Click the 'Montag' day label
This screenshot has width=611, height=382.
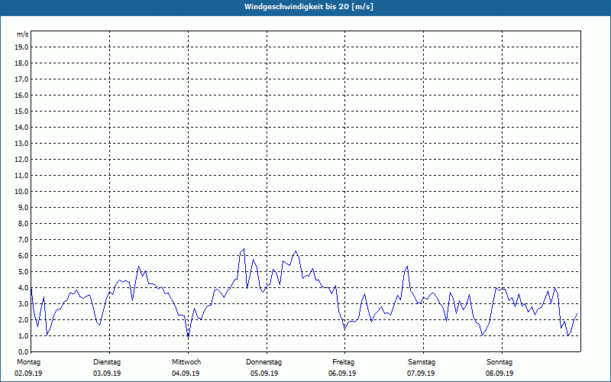click(28, 362)
